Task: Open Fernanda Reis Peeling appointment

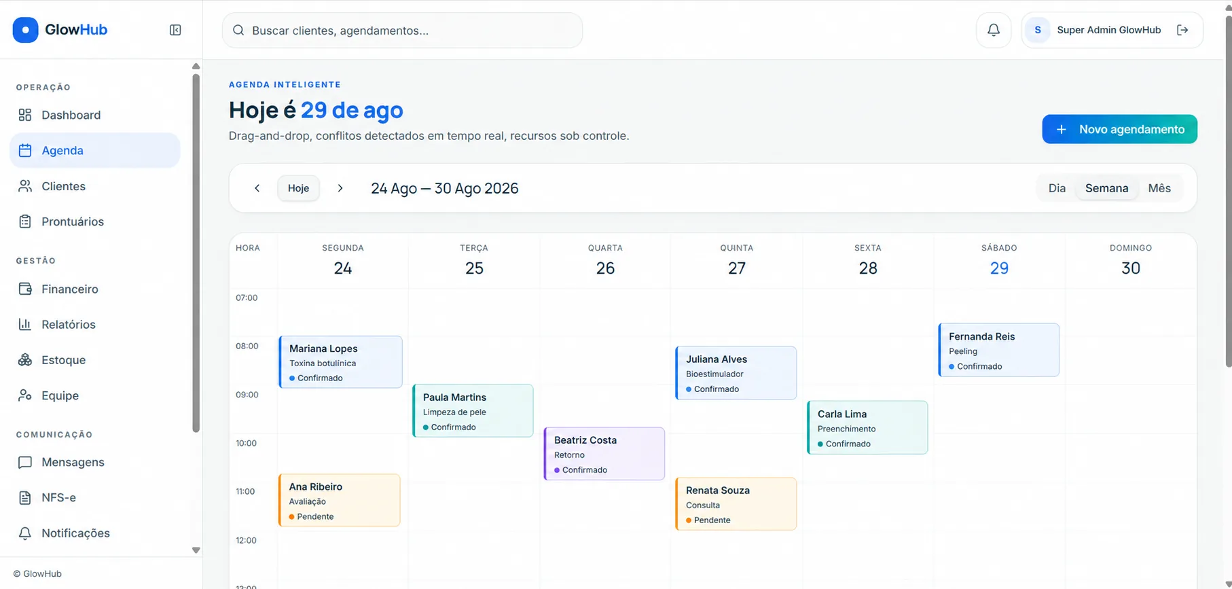Action: tap(998, 350)
